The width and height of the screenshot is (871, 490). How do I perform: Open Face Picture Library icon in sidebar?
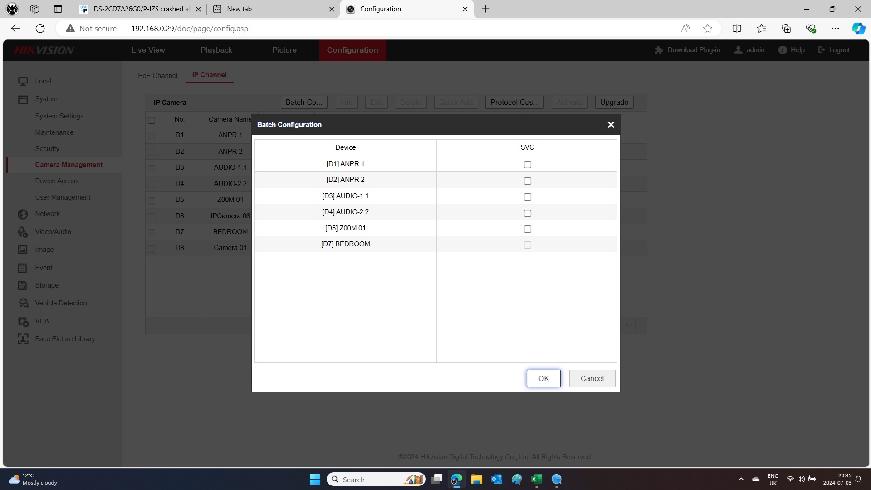pyautogui.click(x=23, y=339)
